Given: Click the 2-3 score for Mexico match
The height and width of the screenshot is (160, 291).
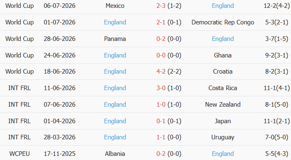Looking at the screenshot, I should pyautogui.click(x=161, y=6).
